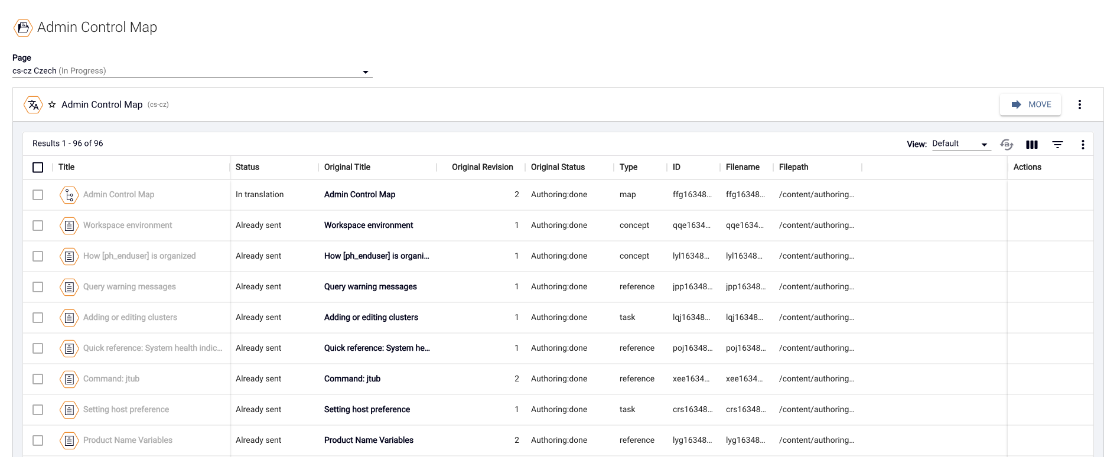1117x457 pixels.
Task: Click the filename cell jpp16348…
Action: 745,287
